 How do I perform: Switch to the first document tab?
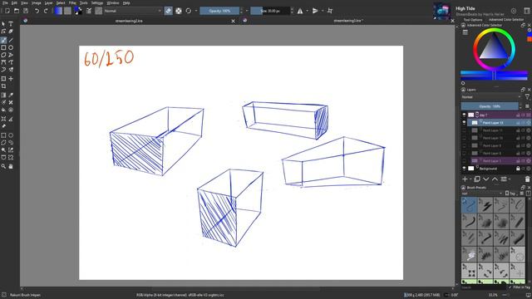129,21
